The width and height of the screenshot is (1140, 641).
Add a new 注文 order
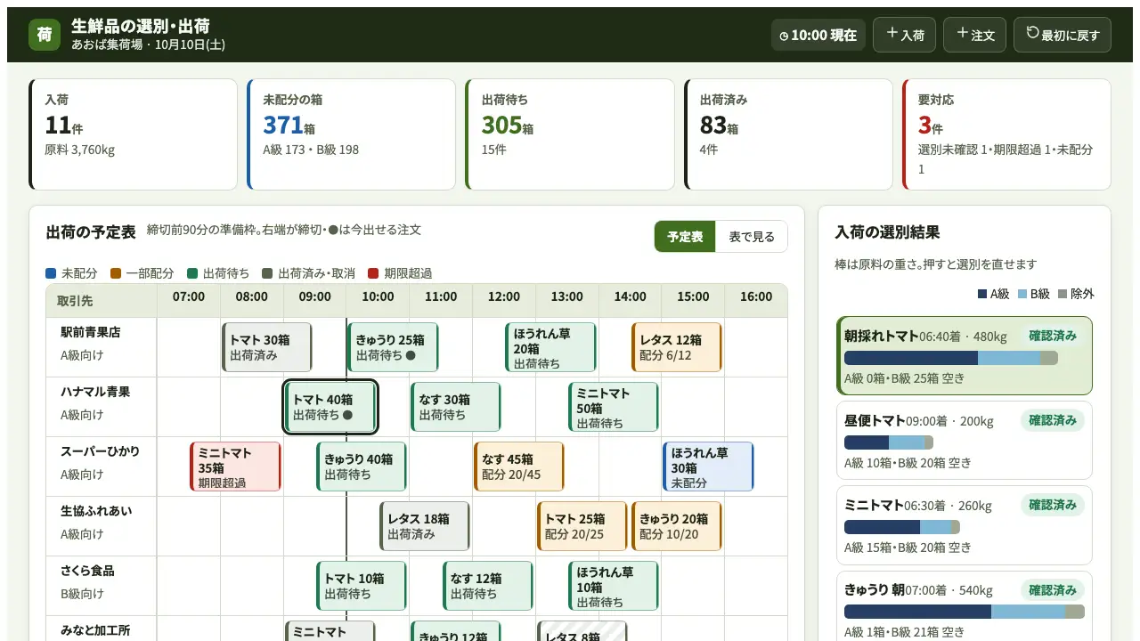coord(974,35)
